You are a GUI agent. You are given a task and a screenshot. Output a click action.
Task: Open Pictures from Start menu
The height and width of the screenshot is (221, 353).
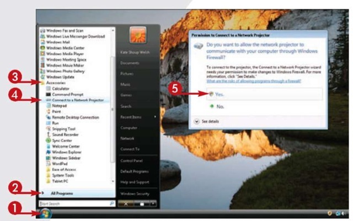[x=127, y=74]
